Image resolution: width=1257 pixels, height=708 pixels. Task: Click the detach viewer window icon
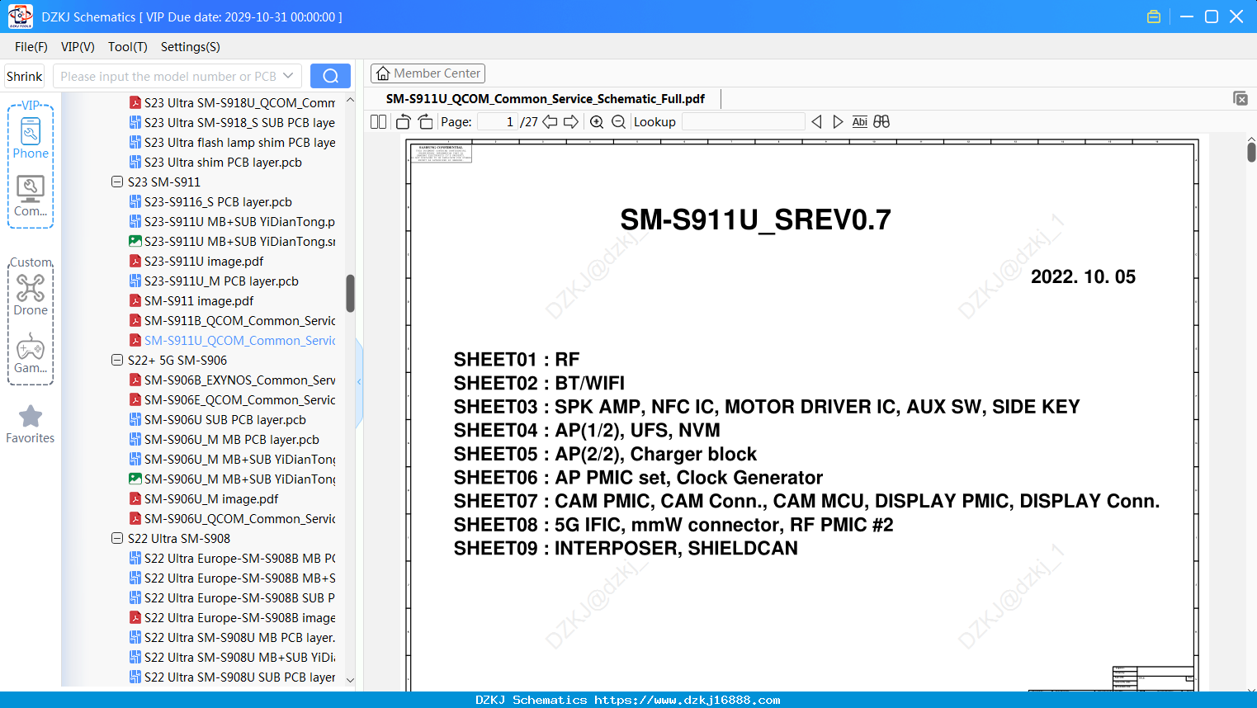click(1240, 98)
